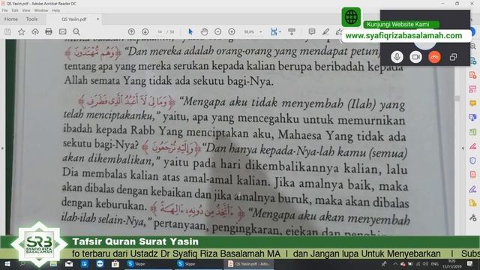Open the Mail app from taskbar

(69, 264)
